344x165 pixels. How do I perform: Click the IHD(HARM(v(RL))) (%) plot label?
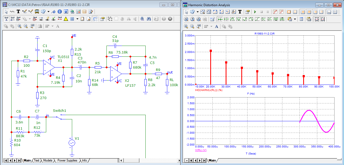[208, 90]
